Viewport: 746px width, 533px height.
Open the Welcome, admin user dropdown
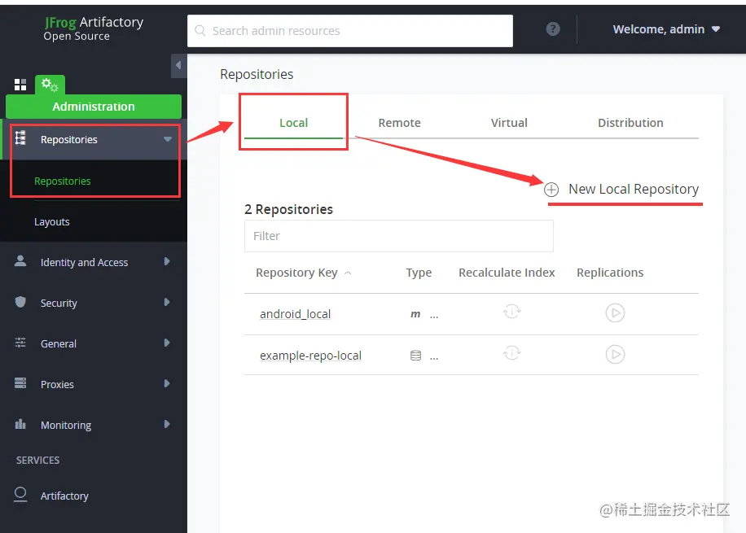coord(666,29)
